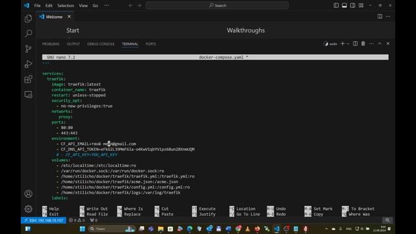Open the View menu
The image size is (416, 234).
coord(83,6)
